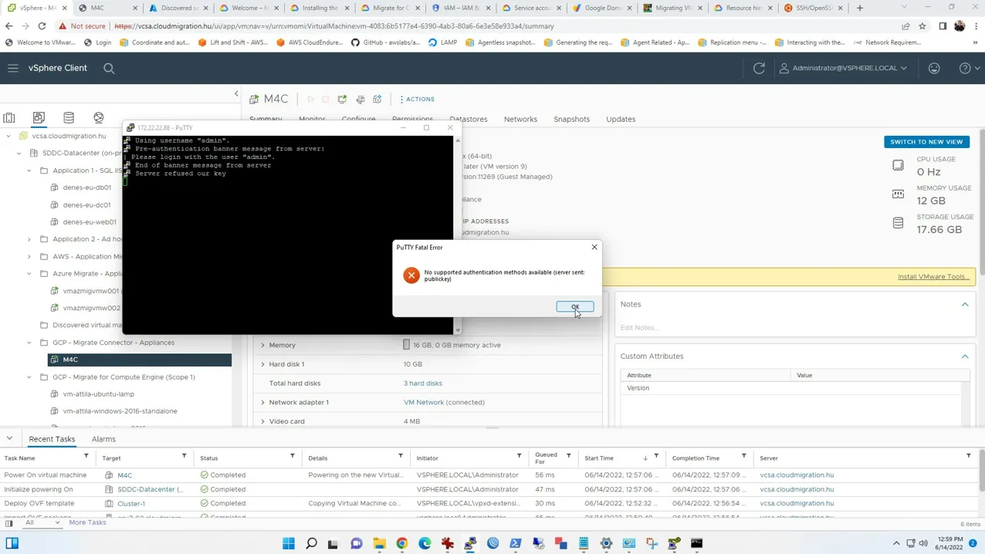Expand AWS - Application Migration folder
Screen dimensions: 985x554
pyautogui.click(x=29, y=256)
